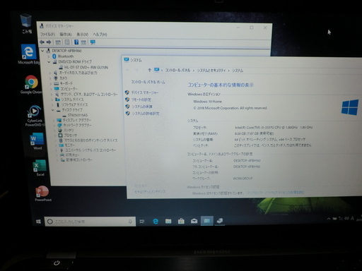Click the taskbar search box
The width and height of the screenshot is (362, 271).
click(90, 222)
